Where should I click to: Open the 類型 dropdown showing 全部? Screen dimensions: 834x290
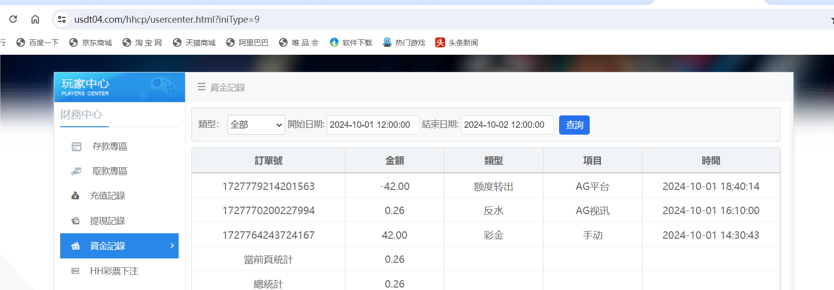(256, 125)
